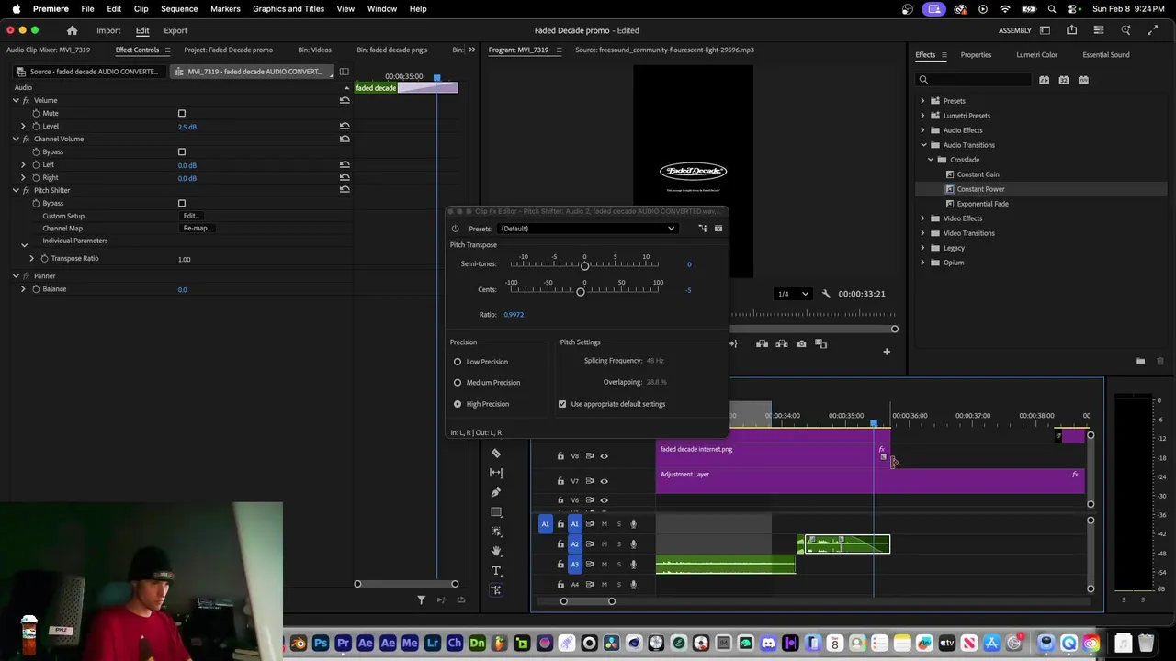Image resolution: width=1176 pixels, height=661 pixels.
Task: Select Exponential Fade transition
Action: pos(982,204)
